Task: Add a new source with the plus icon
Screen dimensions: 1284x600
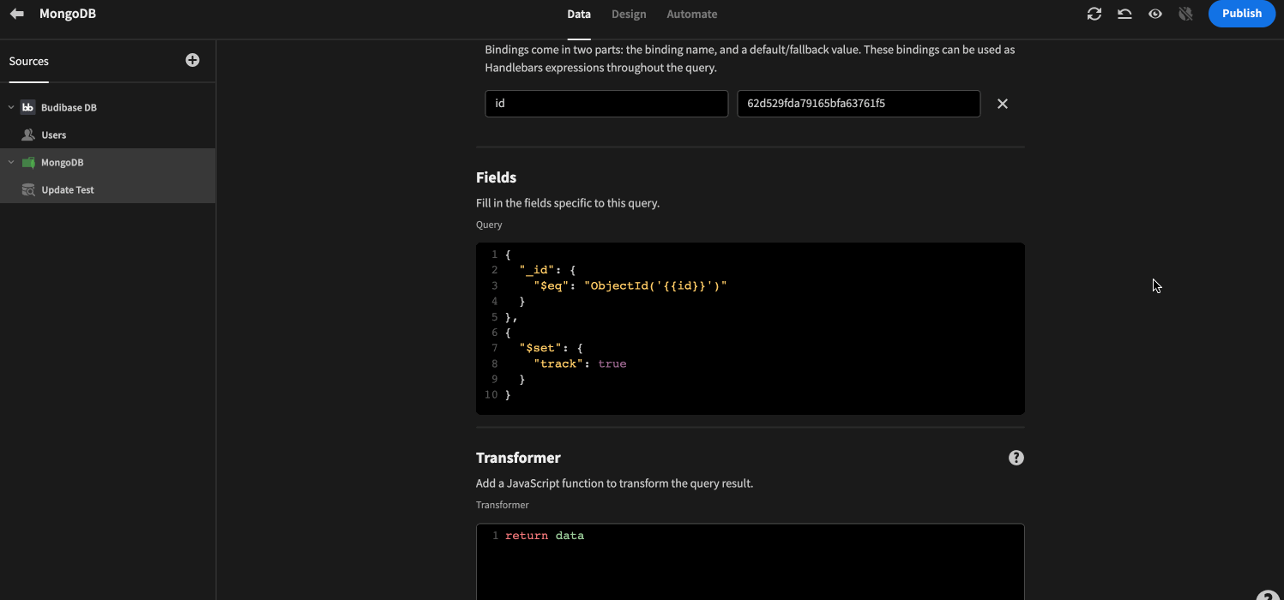Action: pyautogui.click(x=192, y=61)
